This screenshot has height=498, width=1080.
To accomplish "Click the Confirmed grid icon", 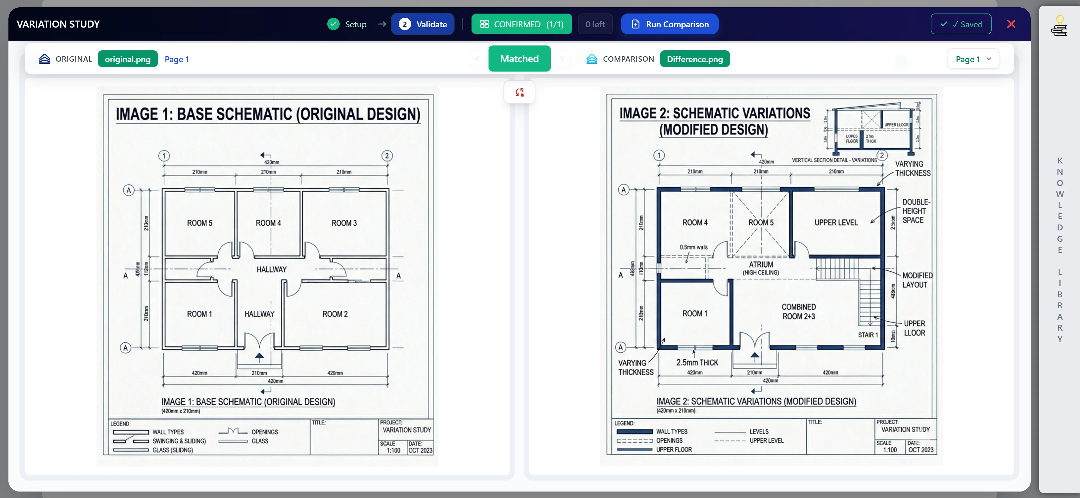I will (x=484, y=24).
